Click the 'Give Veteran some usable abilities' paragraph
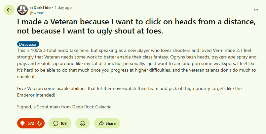266x134 pixels. coord(132,89)
